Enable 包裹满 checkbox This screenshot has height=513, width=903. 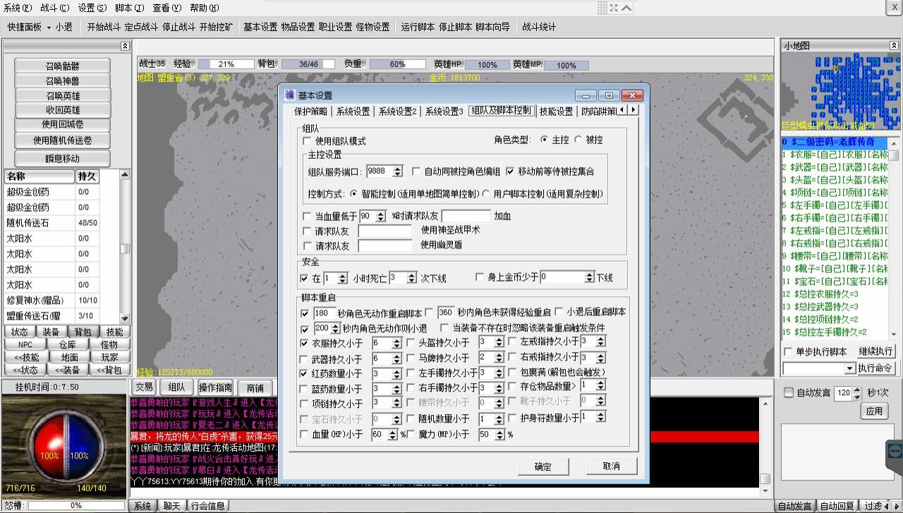[x=512, y=372]
